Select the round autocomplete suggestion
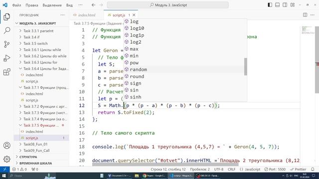The height and width of the screenshot is (179, 319). pos(184,76)
